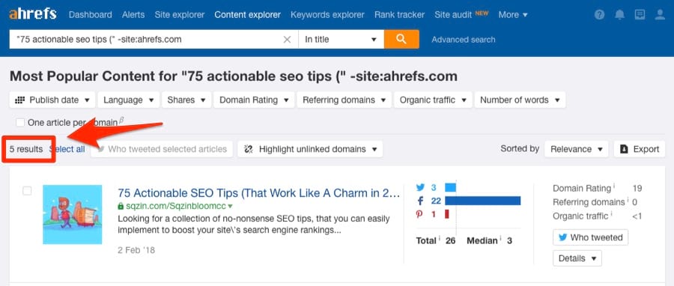Click the Export download button
674x286 pixels.
640,149
